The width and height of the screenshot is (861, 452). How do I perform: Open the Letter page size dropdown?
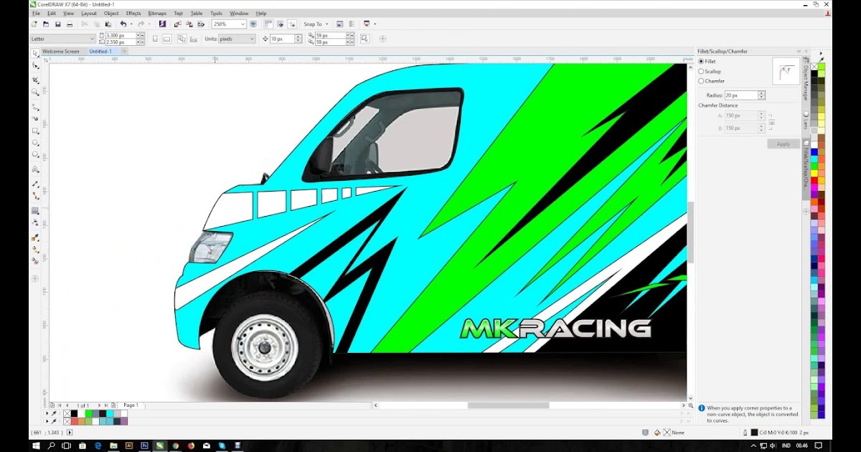[93, 39]
